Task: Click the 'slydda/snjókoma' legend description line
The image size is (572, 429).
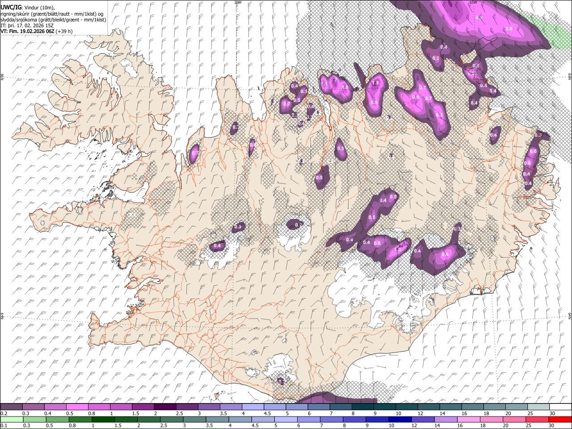Action: pos(53,20)
